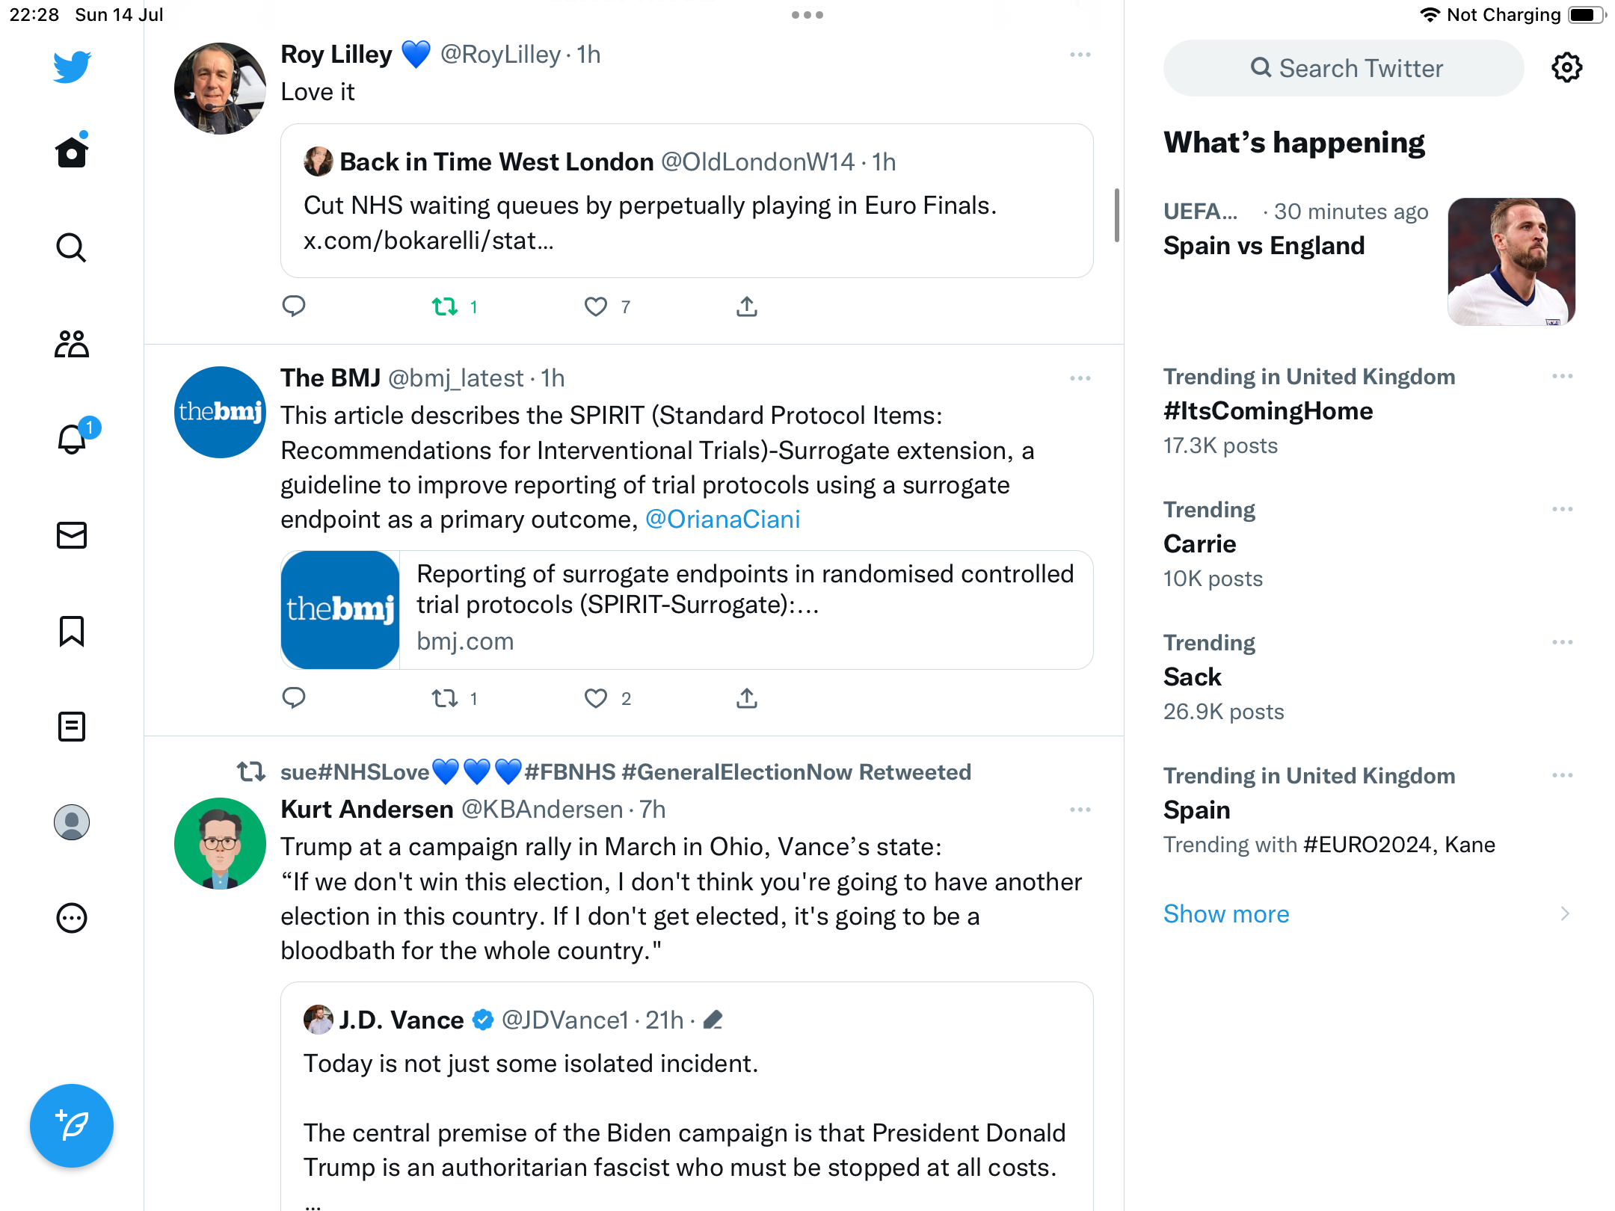Open the Sack trending topic
The width and height of the screenshot is (1615, 1211).
click(x=1193, y=677)
